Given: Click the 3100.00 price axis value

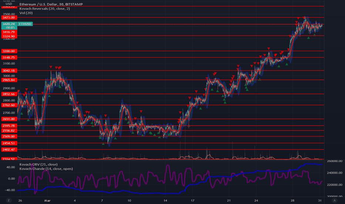Looking at the screenshot, I should [9, 63].
